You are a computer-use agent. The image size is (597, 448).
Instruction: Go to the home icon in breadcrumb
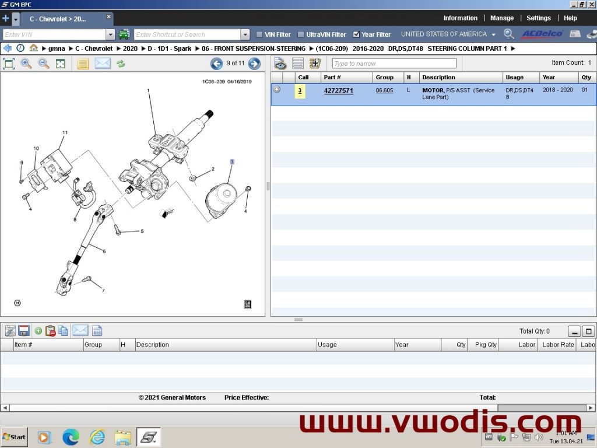[33, 48]
